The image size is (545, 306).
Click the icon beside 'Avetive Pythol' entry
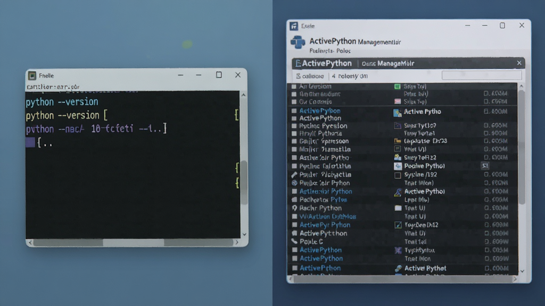tap(398, 192)
